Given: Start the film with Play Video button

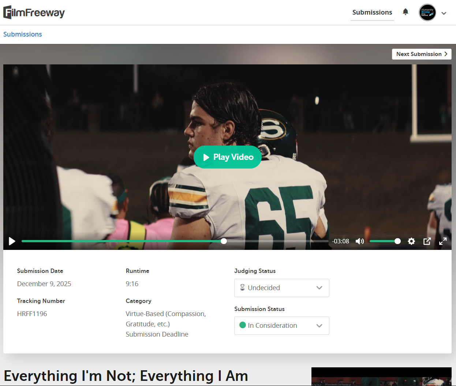Looking at the screenshot, I should tap(228, 157).
